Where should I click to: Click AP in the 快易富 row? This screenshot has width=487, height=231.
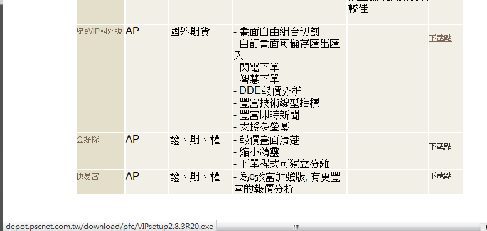pyautogui.click(x=132, y=176)
